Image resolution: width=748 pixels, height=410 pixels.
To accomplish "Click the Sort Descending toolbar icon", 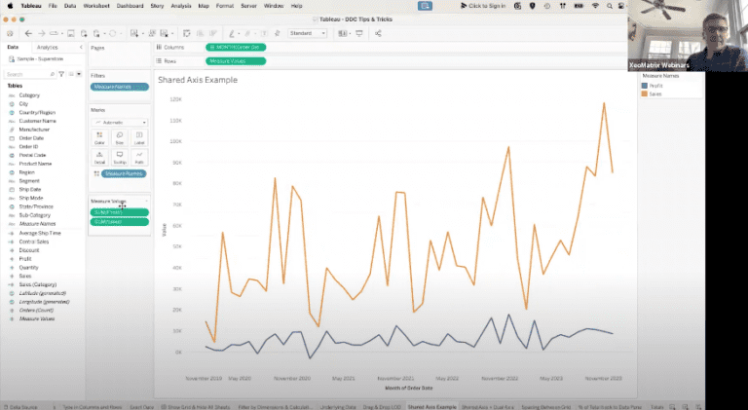I will click(x=212, y=33).
